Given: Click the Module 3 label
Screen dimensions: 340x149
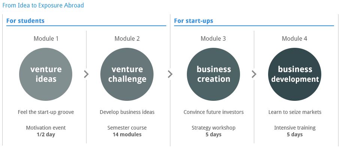Looking at the screenshot, I should tap(213, 38).
